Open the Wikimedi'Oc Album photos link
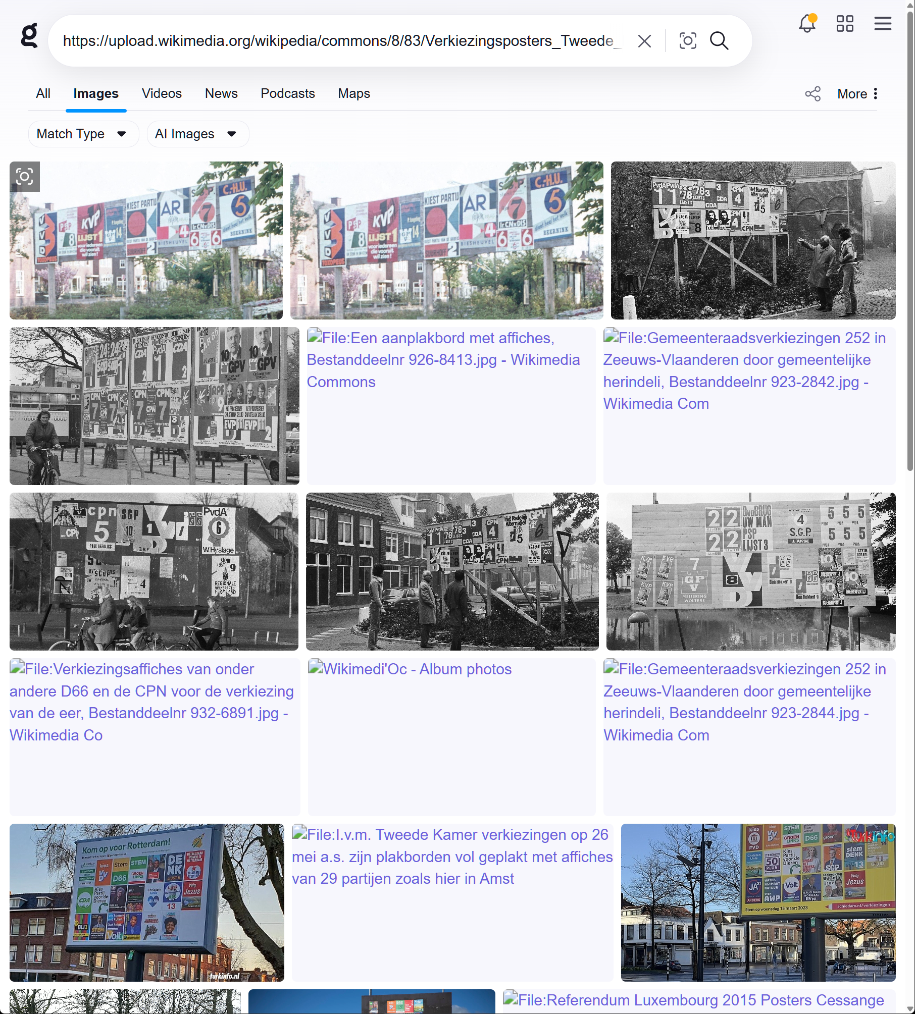Screen dimensions: 915x1014 coord(417,669)
